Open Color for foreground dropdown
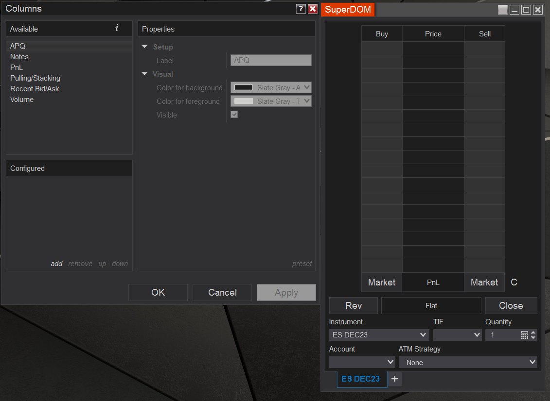Viewport: 550px width, 401px height. (271, 101)
